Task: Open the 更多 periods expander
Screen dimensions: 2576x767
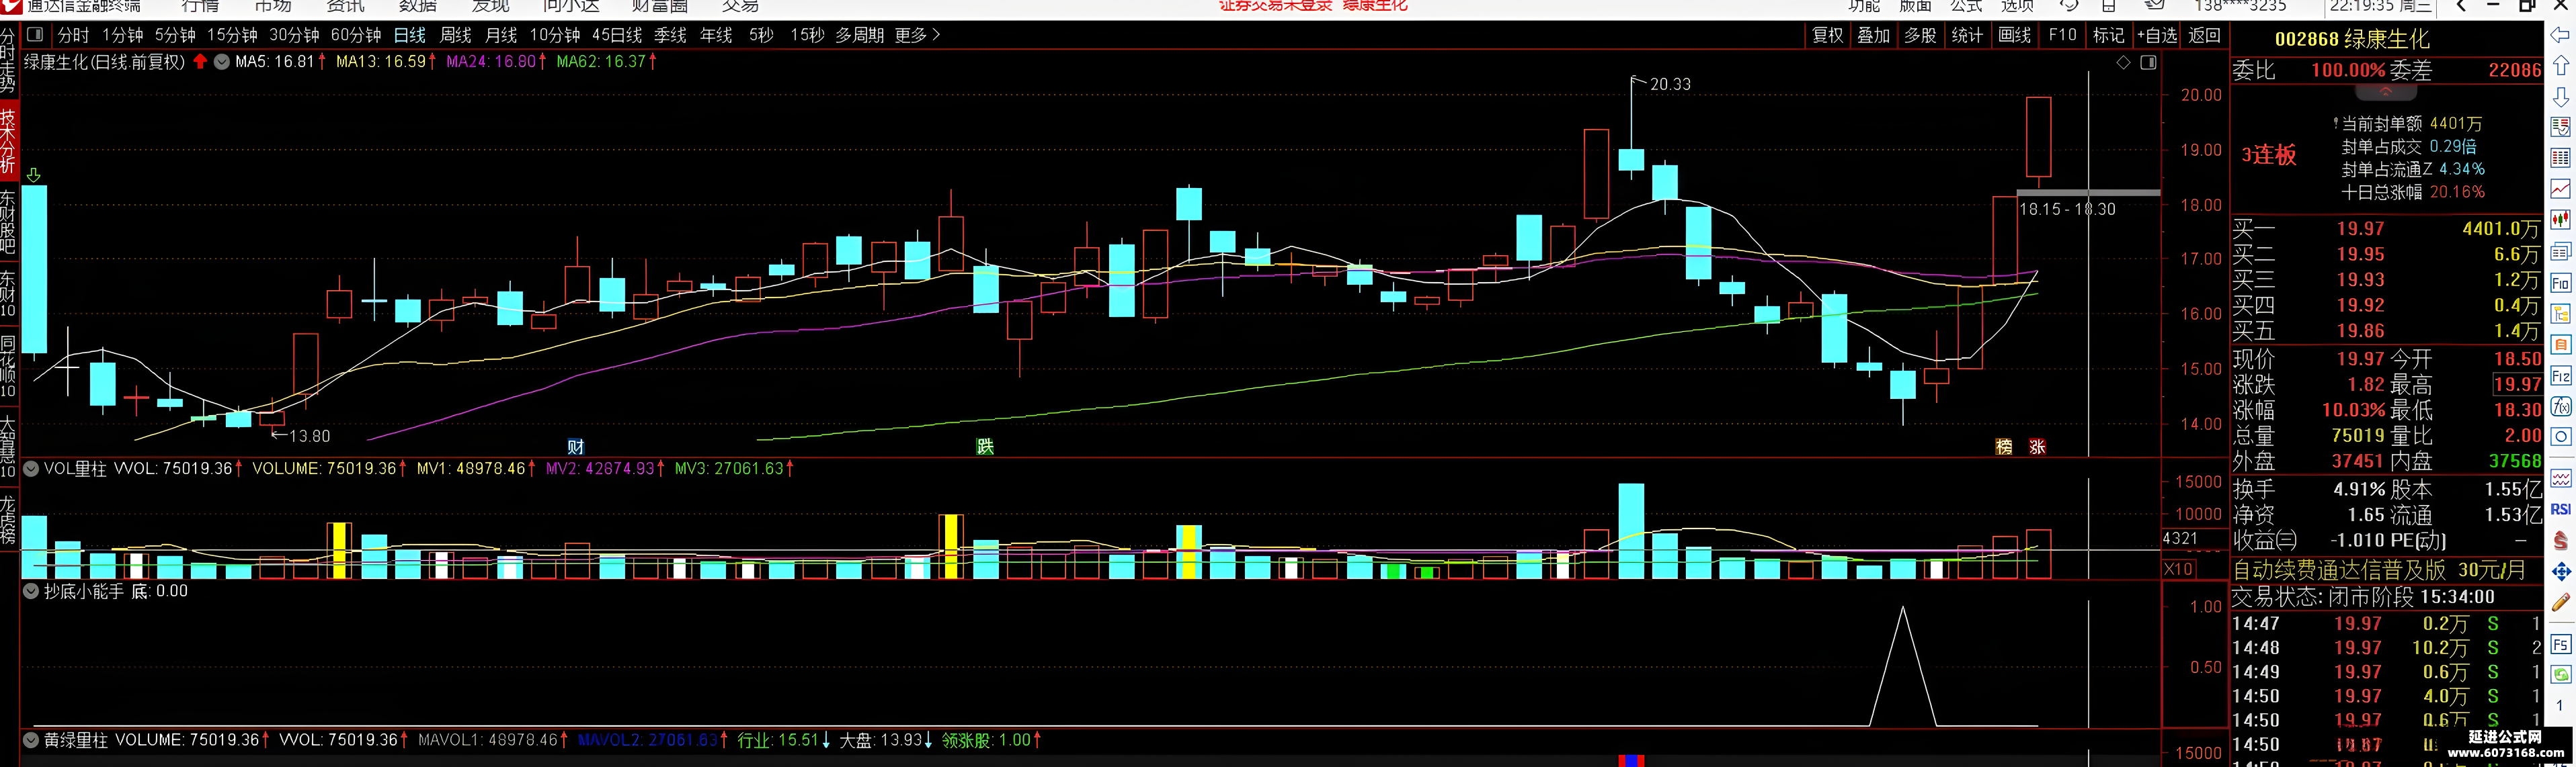Action: (x=917, y=35)
